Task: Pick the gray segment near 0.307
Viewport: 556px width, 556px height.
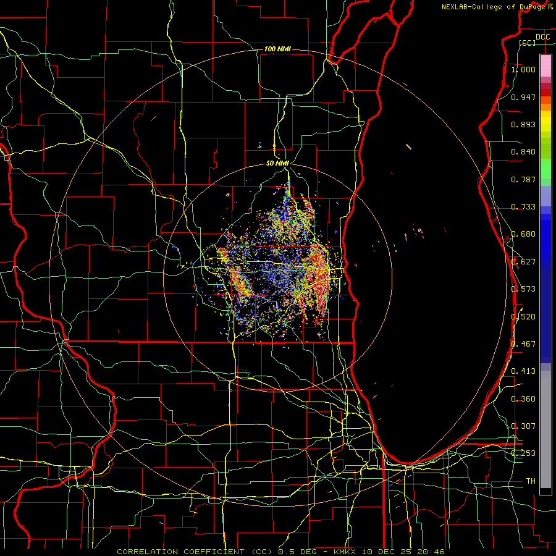Action: [x=545, y=429]
